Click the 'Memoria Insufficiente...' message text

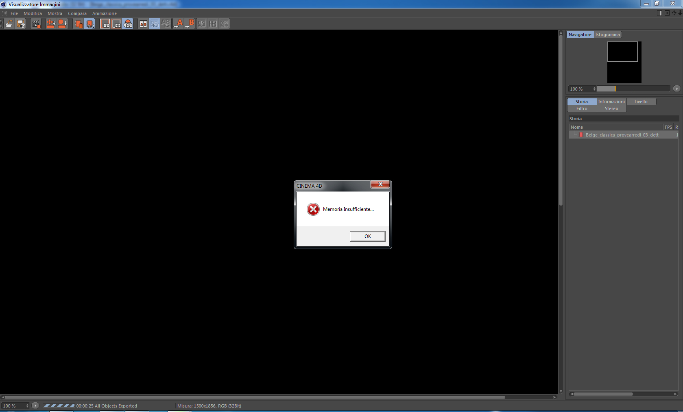pos(348,209)
